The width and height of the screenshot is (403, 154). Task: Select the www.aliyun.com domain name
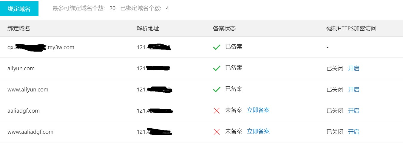(28, 90)
